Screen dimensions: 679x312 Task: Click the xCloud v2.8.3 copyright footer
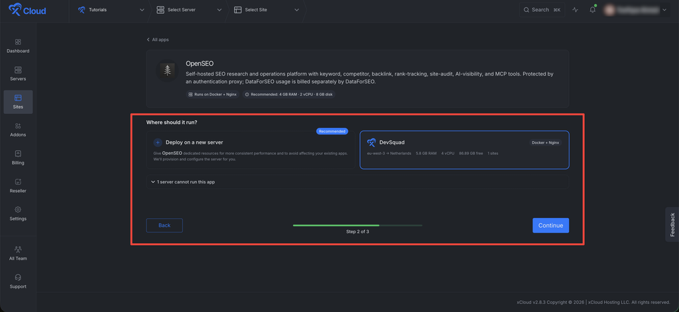(x=593, y=302)
